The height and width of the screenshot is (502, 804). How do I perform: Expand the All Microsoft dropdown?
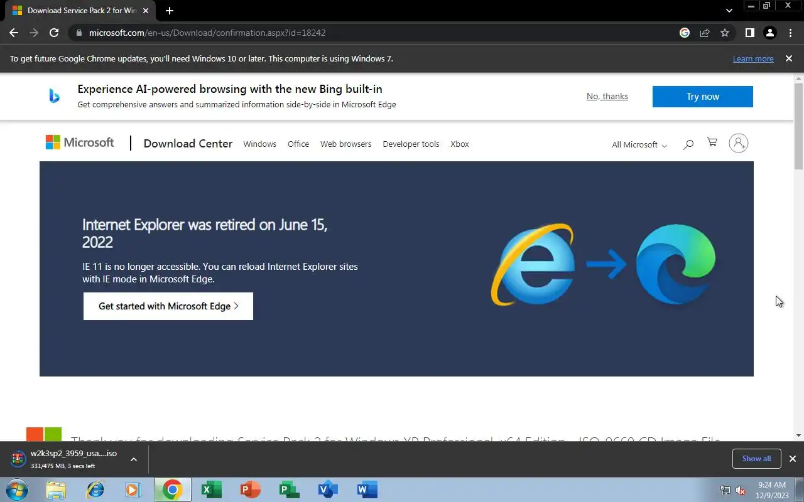(x=639, y=144)
